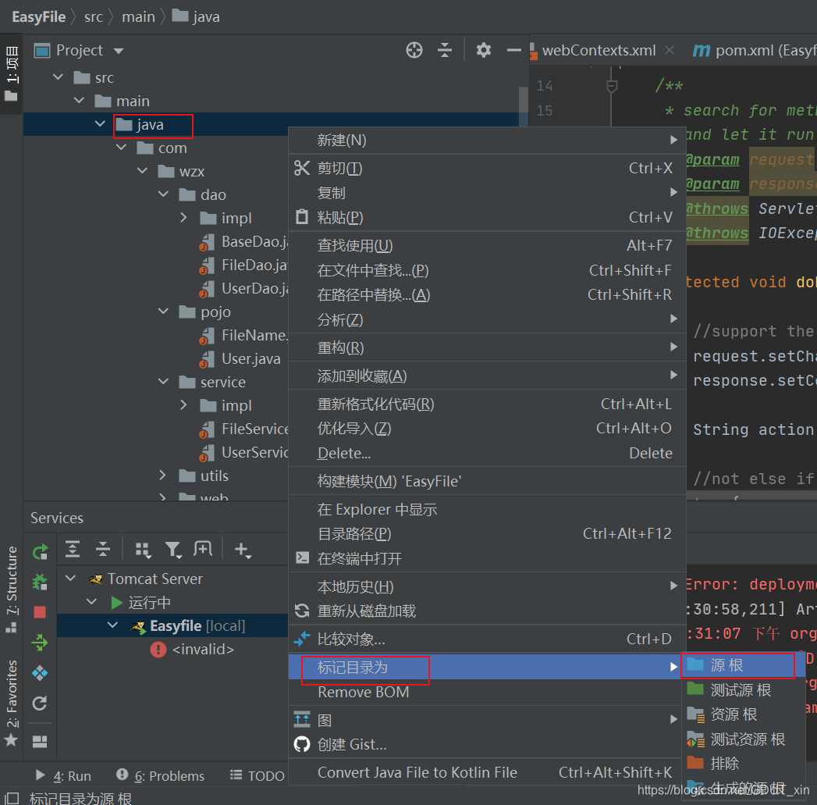Open Project panel settings gear
Screen dimensions: 817x805
pos(484,50)
